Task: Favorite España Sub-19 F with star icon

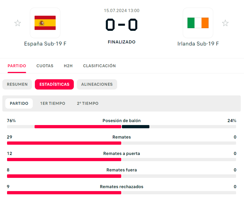Action: pos(18,23)
